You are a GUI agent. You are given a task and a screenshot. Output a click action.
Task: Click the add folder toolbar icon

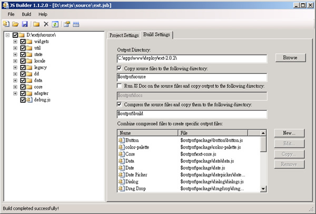coord(36,24)
